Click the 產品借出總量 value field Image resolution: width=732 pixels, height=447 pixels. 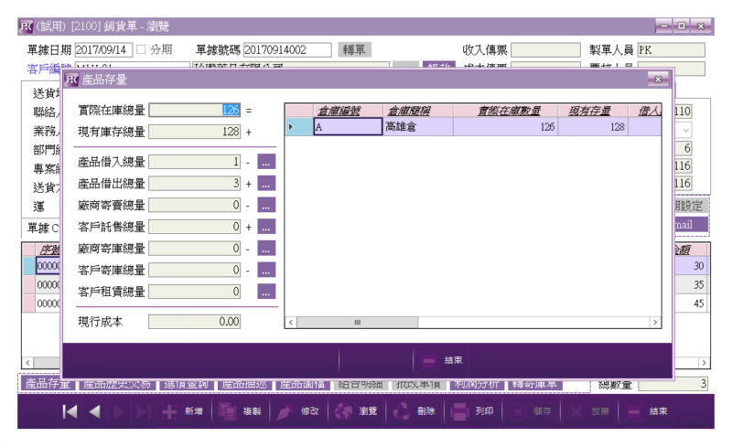tap(194, 184)
